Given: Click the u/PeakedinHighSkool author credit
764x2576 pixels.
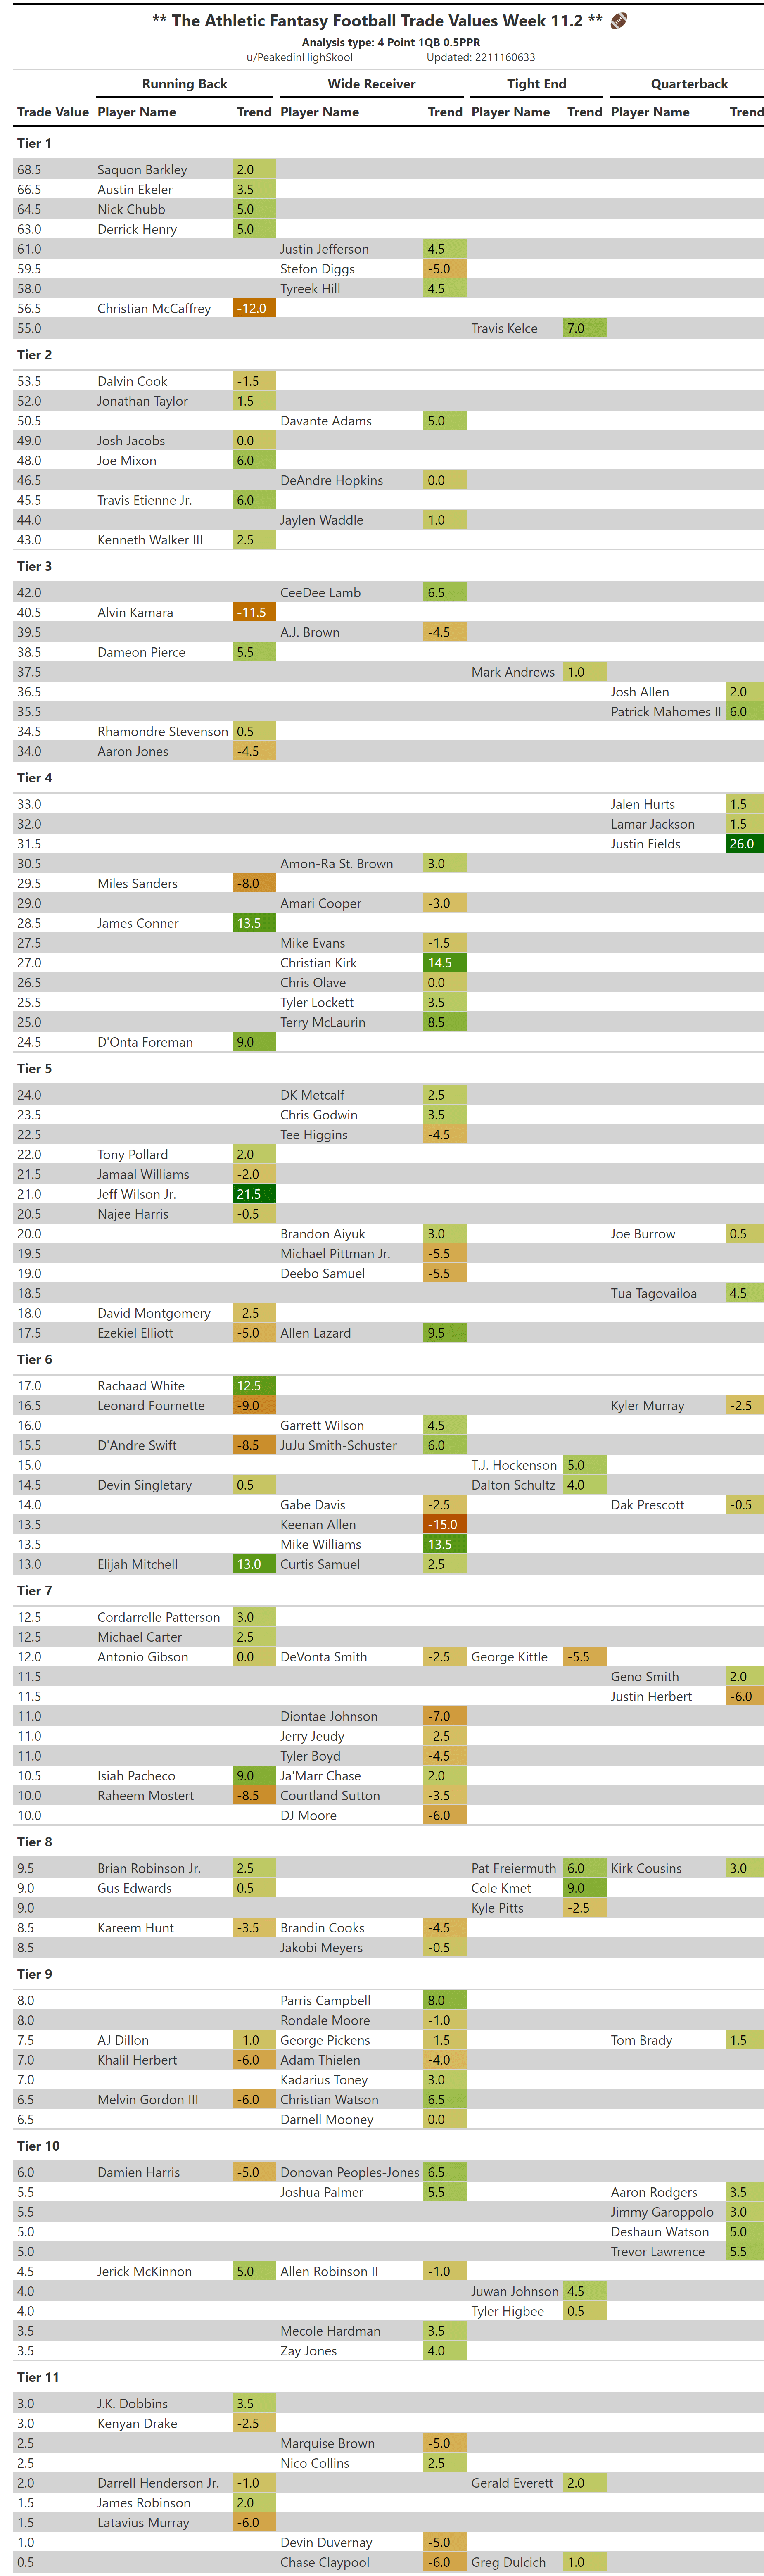Looking at the screenshot, I should [x=299, y=58].
